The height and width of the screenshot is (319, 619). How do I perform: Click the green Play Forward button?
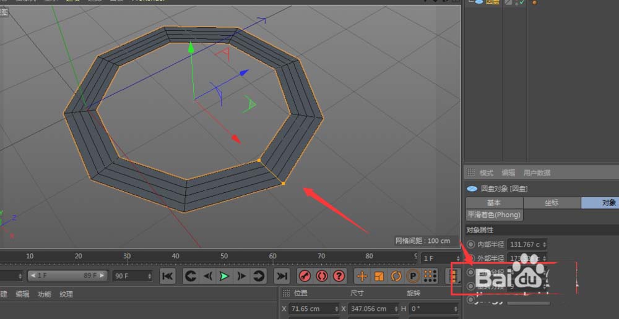224,276
